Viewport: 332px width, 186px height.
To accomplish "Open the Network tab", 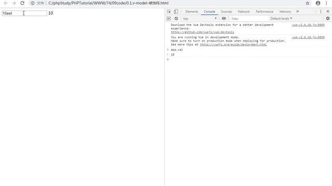I will tap(244, 11).
